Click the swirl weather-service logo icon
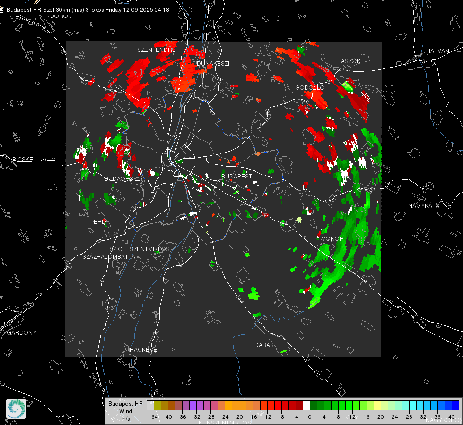The height and width of the screenshot is (425, 463). [16, 409]
